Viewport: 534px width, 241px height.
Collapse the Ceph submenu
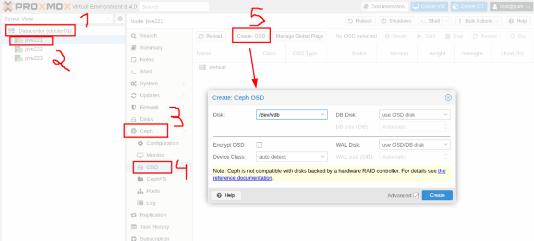[x=184, y=131]
